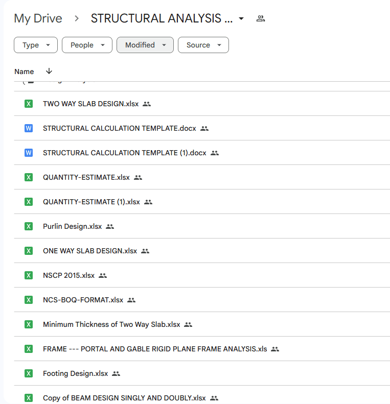Click the Excel icon beside NCS-BOQ-FORMAT.xlsx

pyautogui.click(x=29, y=300)
